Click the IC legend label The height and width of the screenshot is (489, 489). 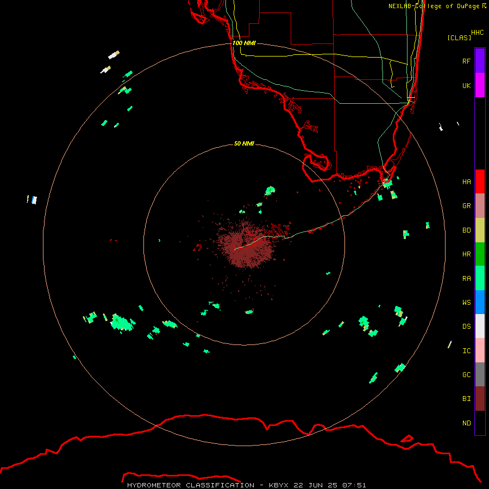coord(466,351)
